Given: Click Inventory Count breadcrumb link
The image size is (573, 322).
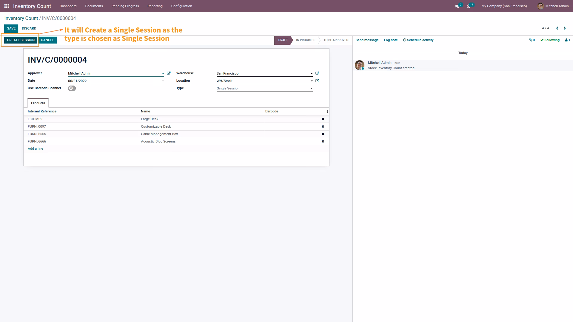Looking at the screenshot, I should 21,18.
